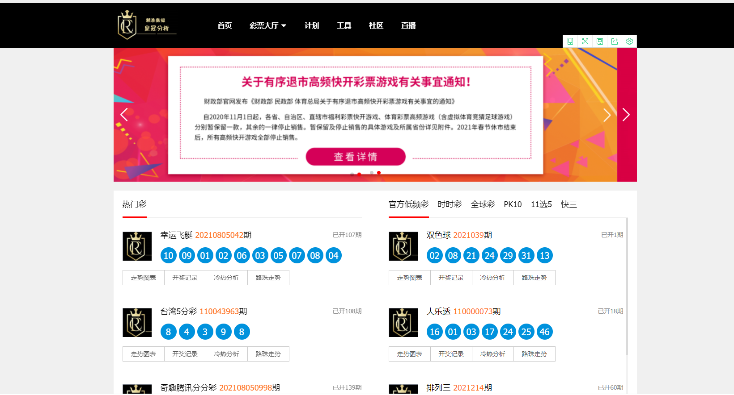734x395 pixels.
Task: Click the banner notice headline text
Action: 356,82
